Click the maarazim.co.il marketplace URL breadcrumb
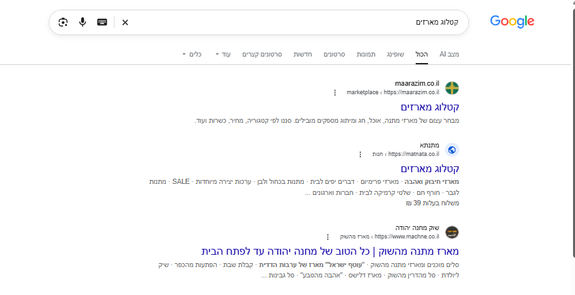575x295 pixels. (393, 92)
